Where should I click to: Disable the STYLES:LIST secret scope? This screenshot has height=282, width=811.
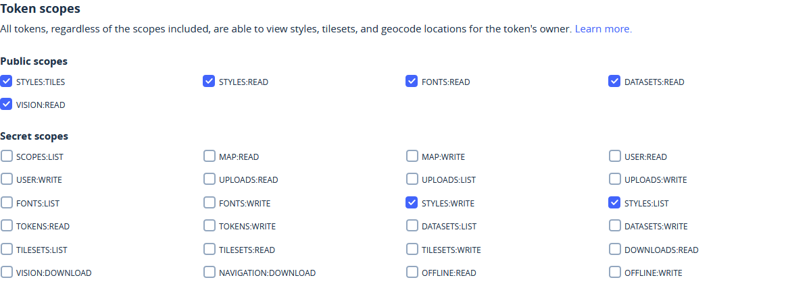pos(614,202)
